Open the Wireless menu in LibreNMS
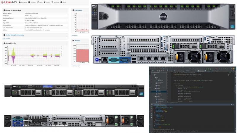Image resolution: width=237 pixels, height=133 pixels. 55,2
